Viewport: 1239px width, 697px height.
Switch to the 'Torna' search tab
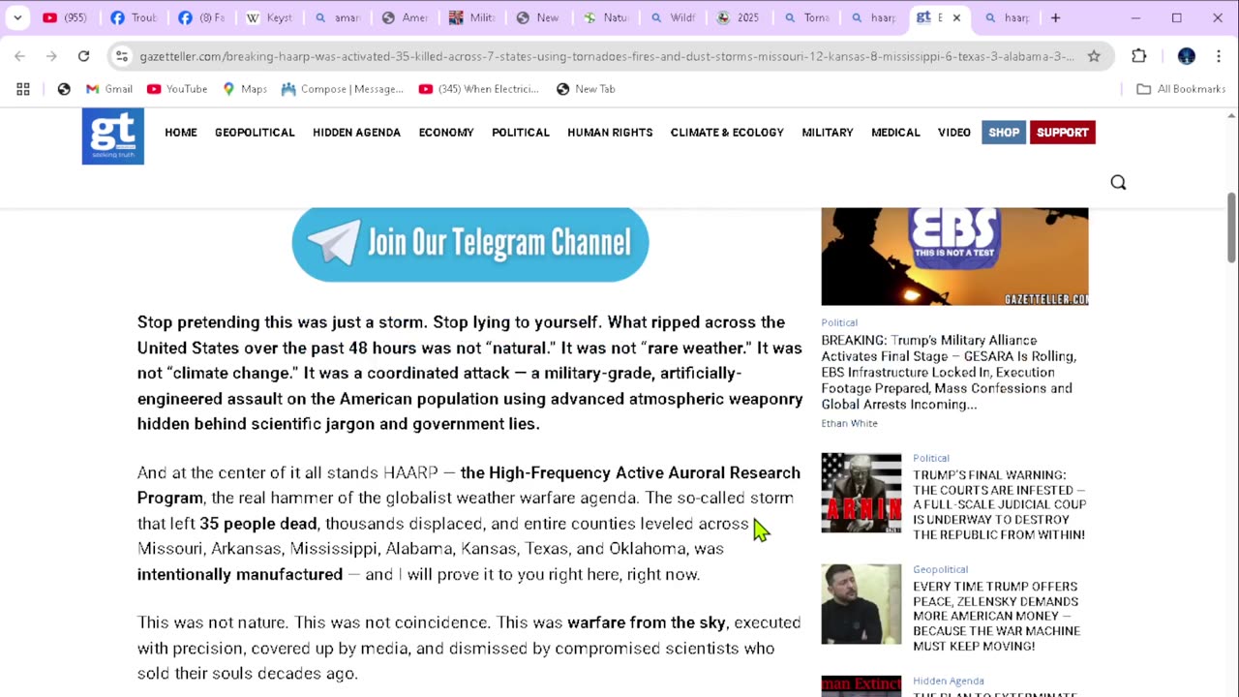click(808, 17)
